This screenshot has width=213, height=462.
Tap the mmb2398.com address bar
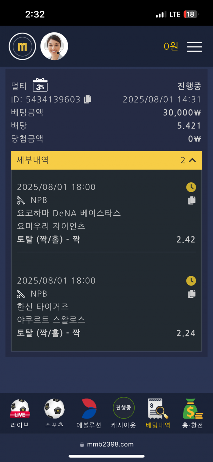coord(106,444)
